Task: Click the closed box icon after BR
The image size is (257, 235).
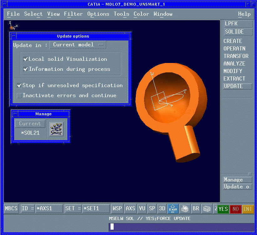Action: (207, 209)
